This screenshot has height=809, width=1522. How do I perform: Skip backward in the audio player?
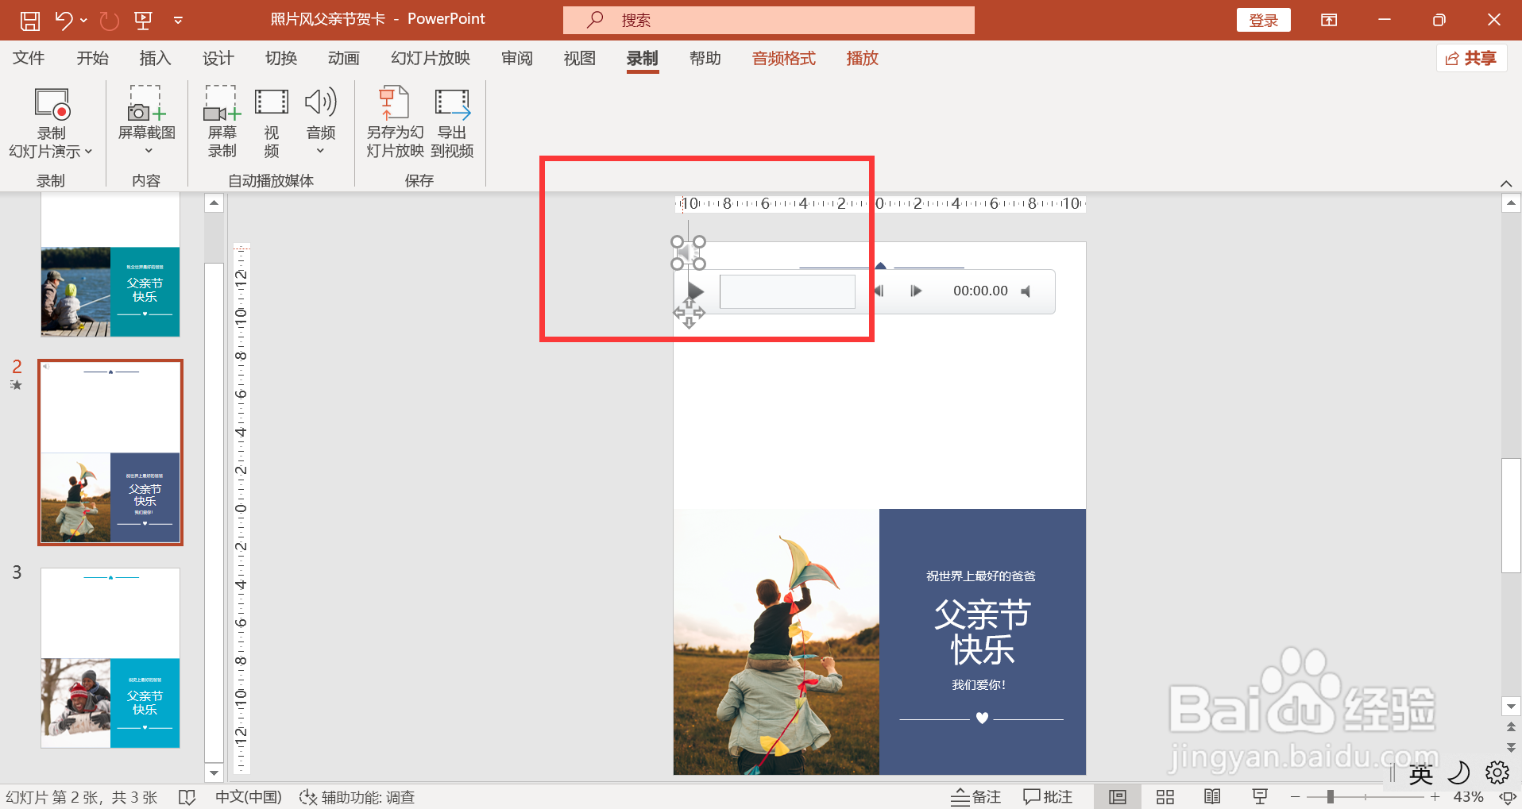coord(879,291)
